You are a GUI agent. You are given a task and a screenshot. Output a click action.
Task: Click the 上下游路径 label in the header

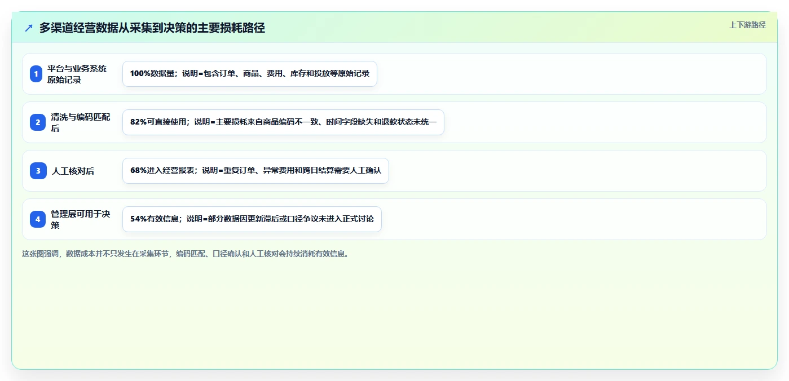pyautogui.click(x=747, y=25)
